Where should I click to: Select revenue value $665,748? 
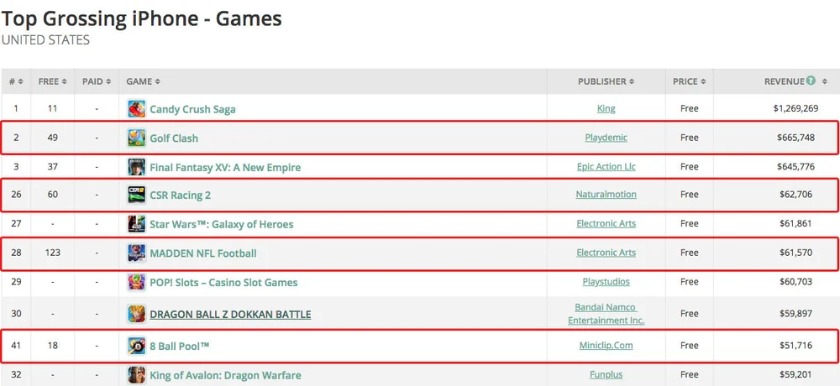click(x=795, y=138)
